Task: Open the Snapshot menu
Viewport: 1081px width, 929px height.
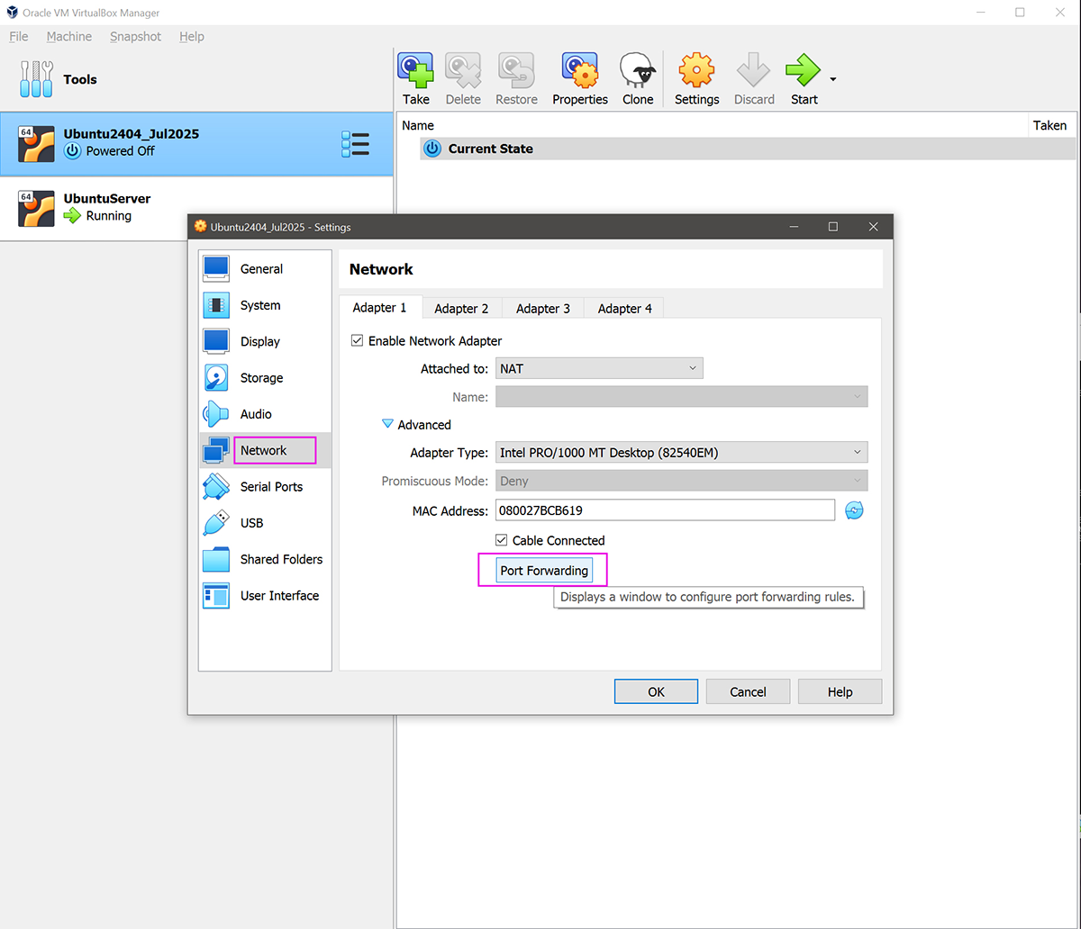Action: 136,37
